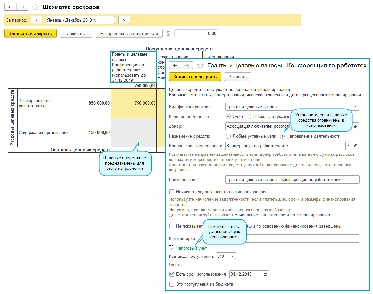Click Записать и закрыть in grant form
This screenshot has height=294, width=373.
(x=195, y=77)
